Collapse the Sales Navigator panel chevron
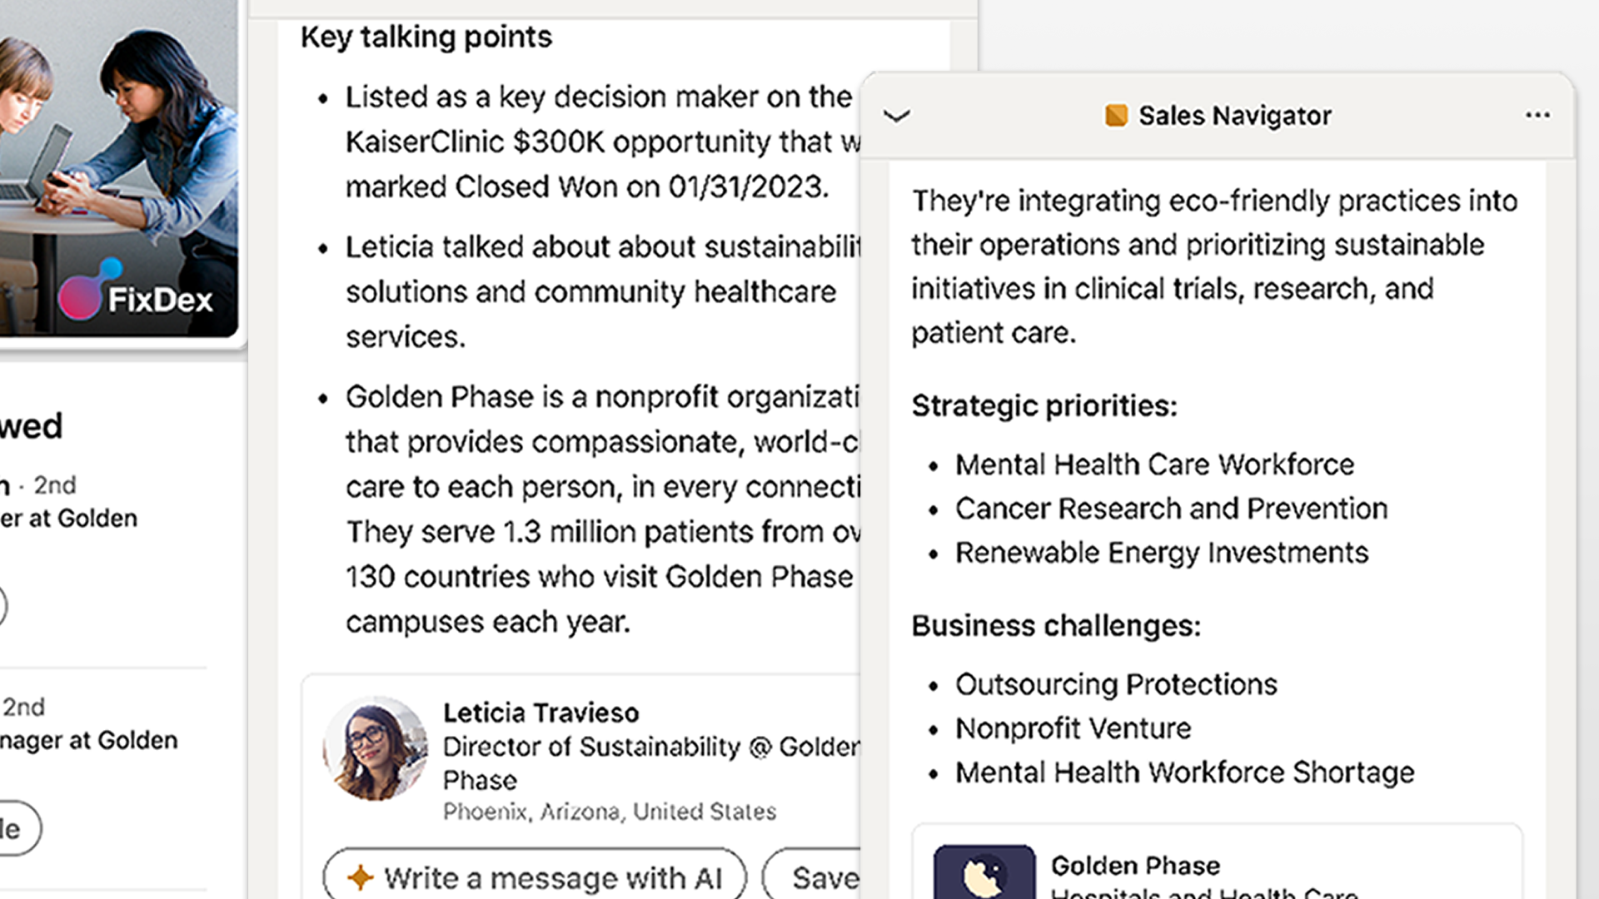Viewport: 1599px width, 899px height. tap(896, 116)
